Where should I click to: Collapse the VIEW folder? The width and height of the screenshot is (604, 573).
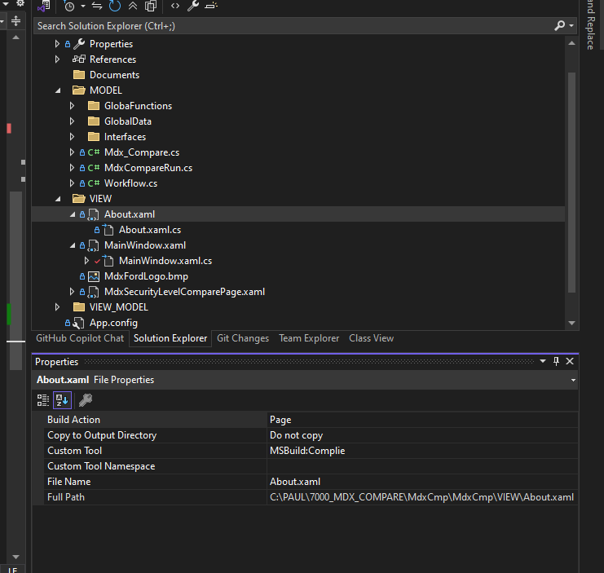coord(58,199)
